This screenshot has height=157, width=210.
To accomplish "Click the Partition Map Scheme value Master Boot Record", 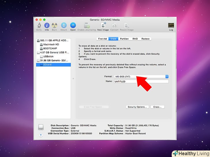I will click(135, 133).
